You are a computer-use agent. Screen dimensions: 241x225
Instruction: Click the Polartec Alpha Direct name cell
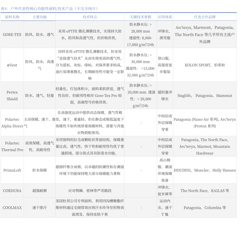(12, 123)
